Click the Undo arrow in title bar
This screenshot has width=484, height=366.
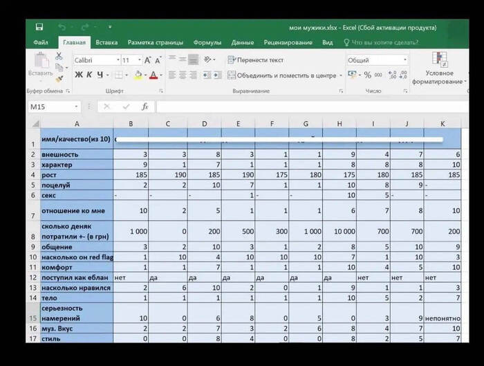pos(62,27)
